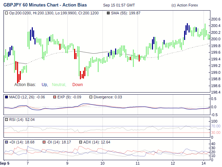Select the green 'Neutral' Action Bias label
Screen dimensions: 222x167
click(x=59, y=85)
